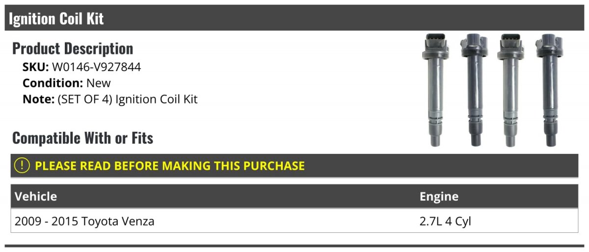The width and height of the screenshot is (589, 252).
Task: Click the Product Description heading
Action: tap(73, 49)
